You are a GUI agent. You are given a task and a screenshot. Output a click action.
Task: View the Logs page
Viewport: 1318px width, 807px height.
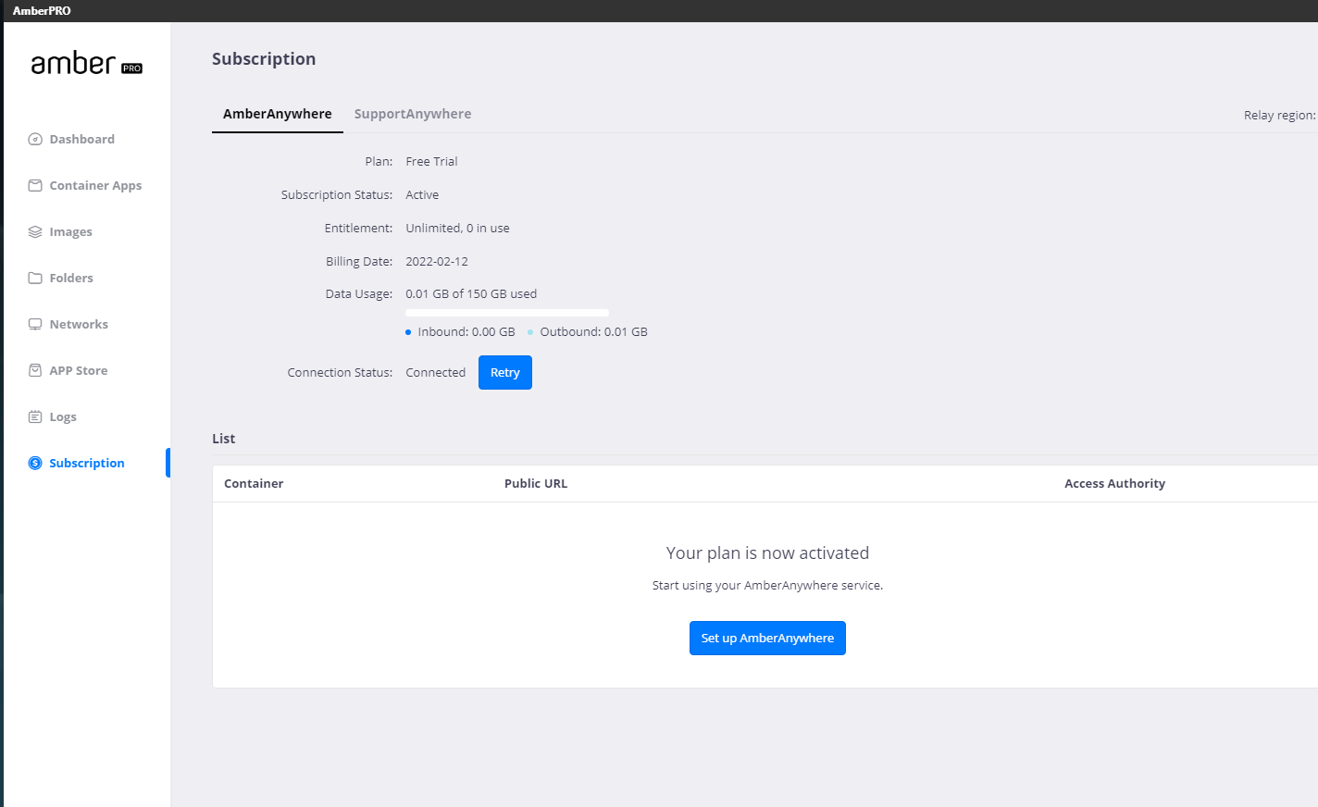[63, 417]
